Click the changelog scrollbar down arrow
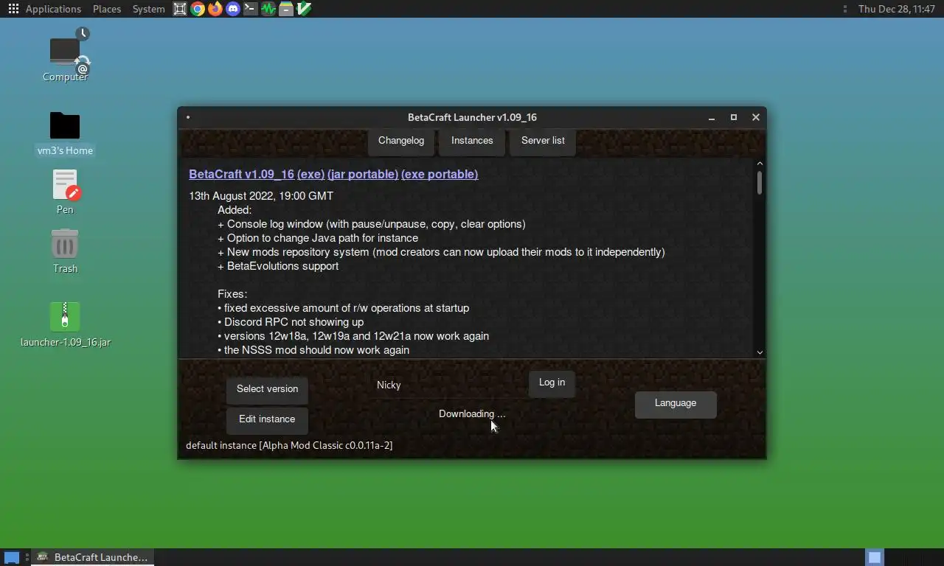944x566 pixels. tap(760, 352)
